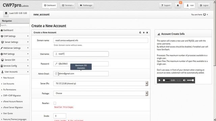The height and width of the screenshot is (121, 216).
Task: Open the Server IPs dropdown
Action: pos(101,84)
